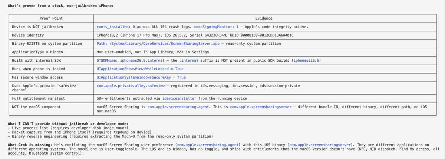Image resolution: width=445 pixels, height=159 pixels.
Task: Click 'ideviceinstaller' code text
Action: pos(179,98)
